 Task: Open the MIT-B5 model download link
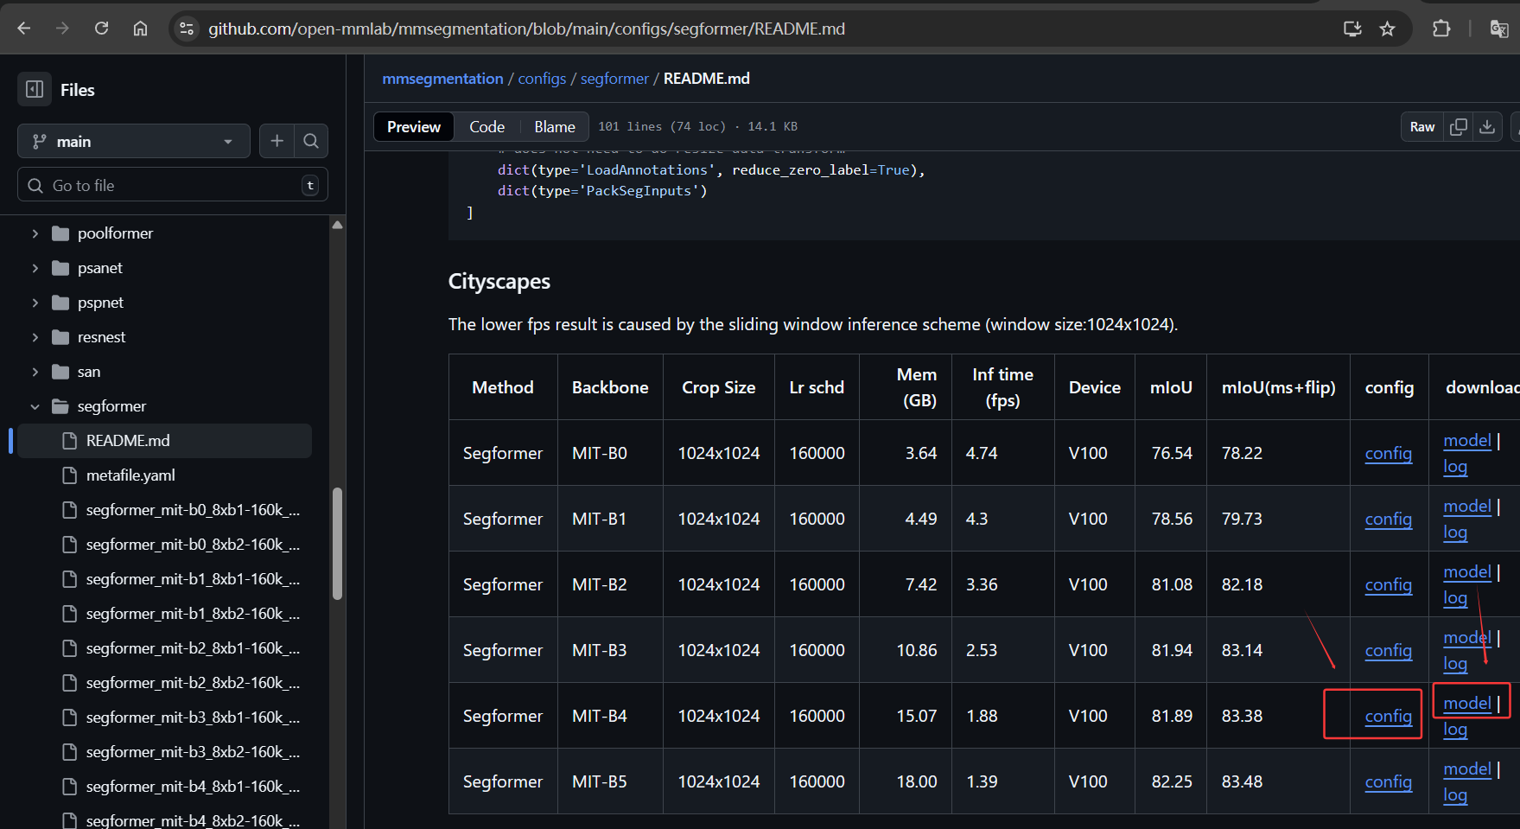coord(1466,768)
